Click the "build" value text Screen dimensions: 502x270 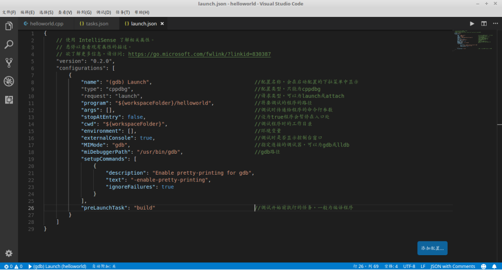click(x=144, y=208)
